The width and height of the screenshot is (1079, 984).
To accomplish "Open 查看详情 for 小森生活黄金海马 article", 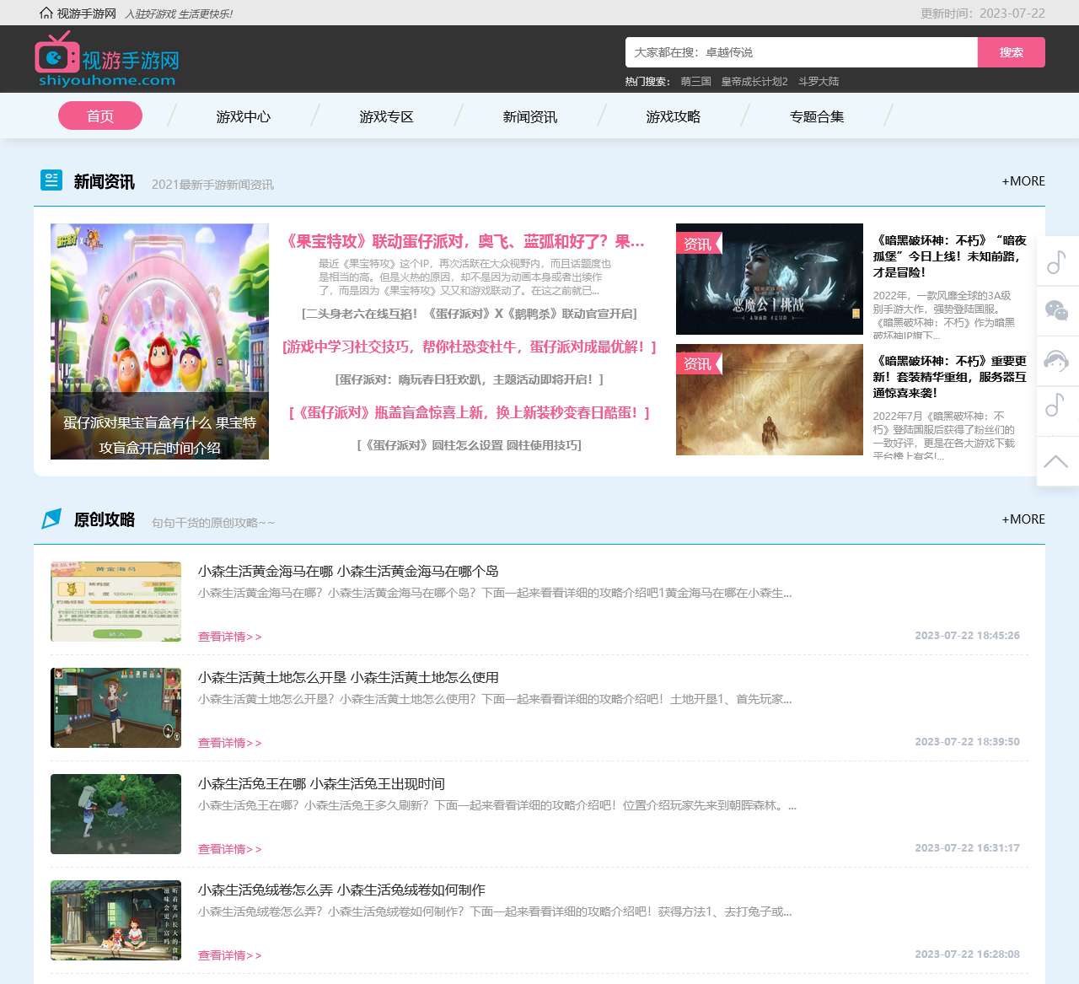I will point(229,637).
